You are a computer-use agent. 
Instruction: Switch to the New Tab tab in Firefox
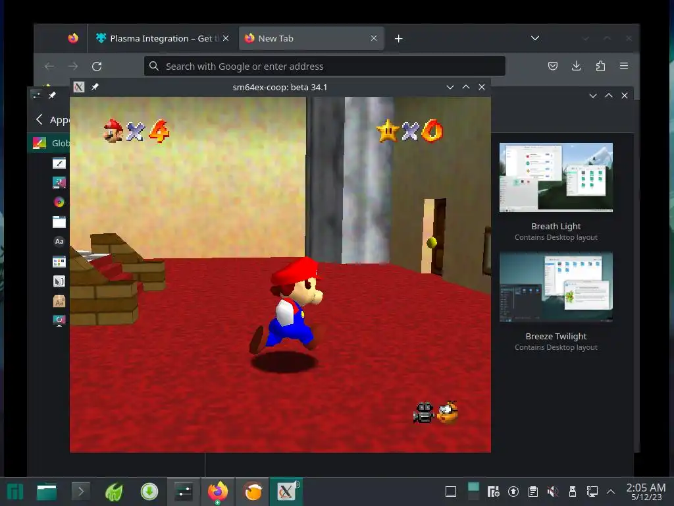pos(311,38)
